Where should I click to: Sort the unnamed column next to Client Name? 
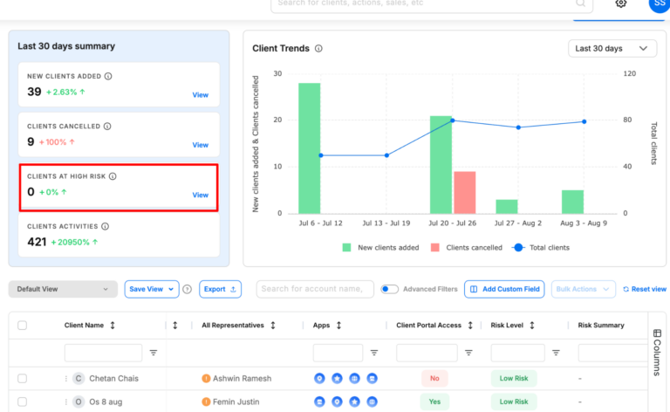click(x=174, y=326)
